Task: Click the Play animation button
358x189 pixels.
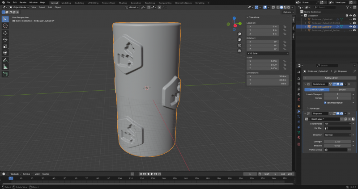Action: tap(152, 174)
